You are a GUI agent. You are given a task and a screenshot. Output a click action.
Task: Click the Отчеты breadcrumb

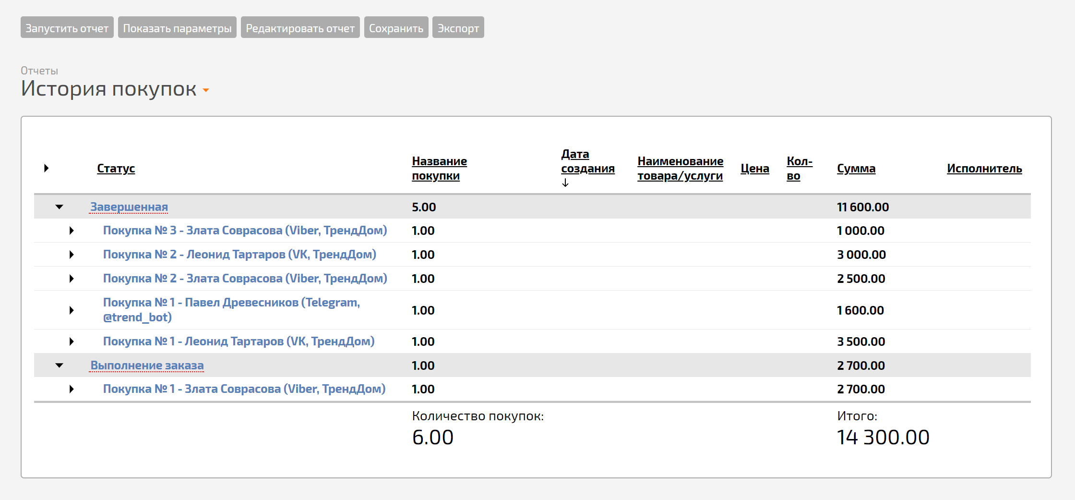pyautogui.click(x=39, y=71)
